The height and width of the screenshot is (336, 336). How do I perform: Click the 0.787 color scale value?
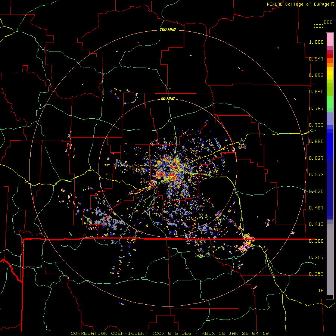pyautogui.click(x=316, y=108)
